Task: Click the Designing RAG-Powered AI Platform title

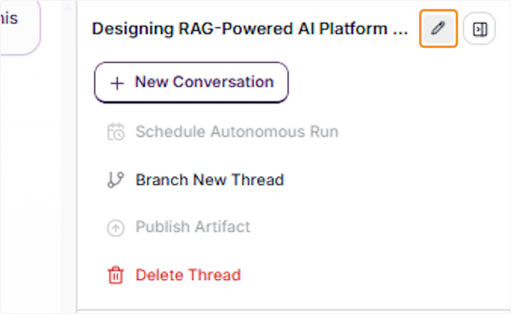Action: [x=240, y=29]
